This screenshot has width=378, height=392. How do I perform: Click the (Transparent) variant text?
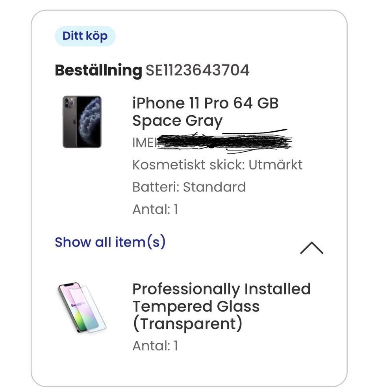(x=187, y=324)
